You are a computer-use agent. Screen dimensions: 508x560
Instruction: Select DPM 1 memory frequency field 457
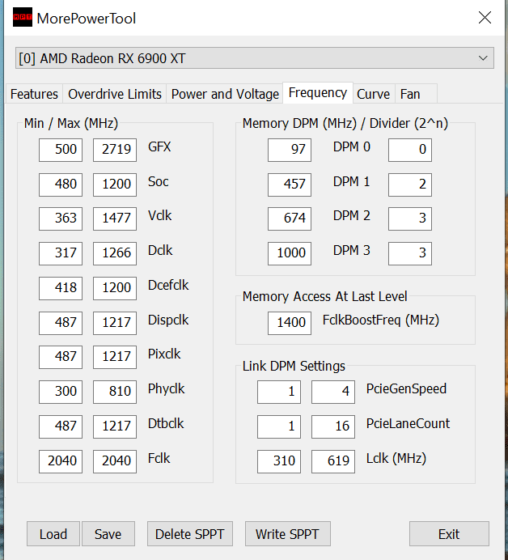click(x=290, y=185)
